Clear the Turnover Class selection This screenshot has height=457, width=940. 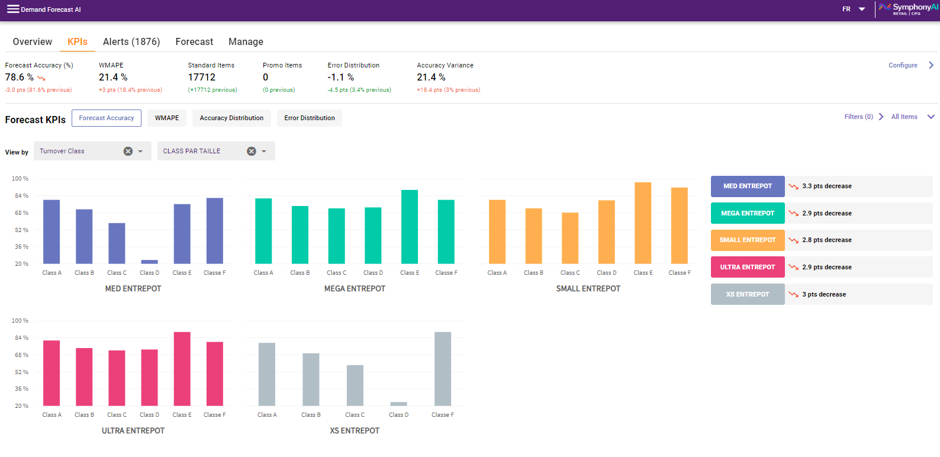(128, 152)
